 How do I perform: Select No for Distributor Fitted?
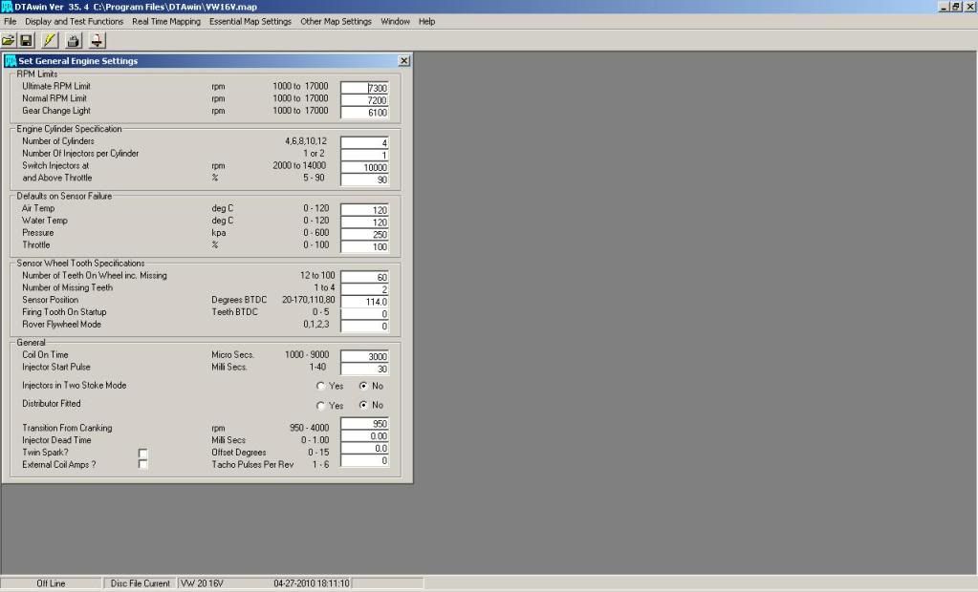pos(363,405)
